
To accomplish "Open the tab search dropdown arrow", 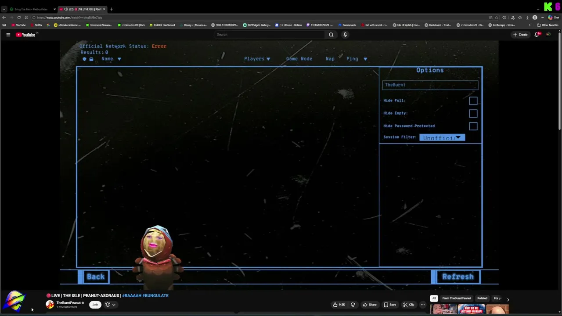I will pyautogui.click(x=4, y=9).
